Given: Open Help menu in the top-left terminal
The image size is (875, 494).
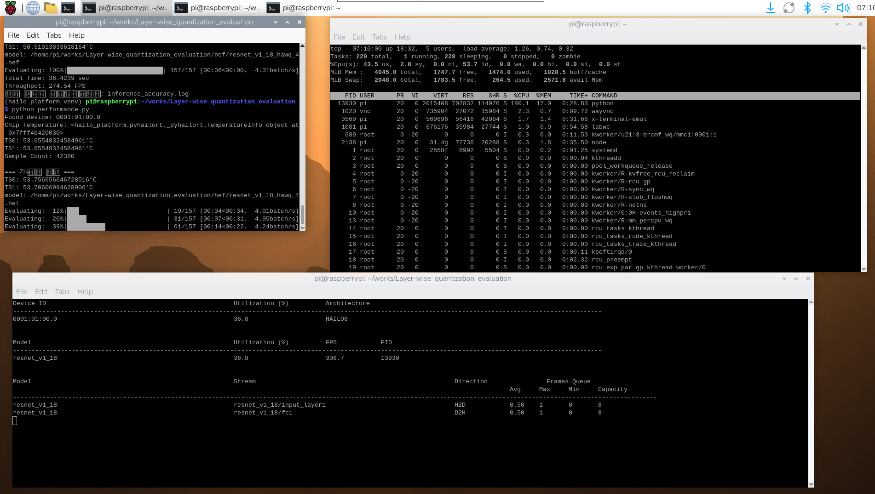Looking at the screenshot, I should pyautogui.click(x=76, y=35).
